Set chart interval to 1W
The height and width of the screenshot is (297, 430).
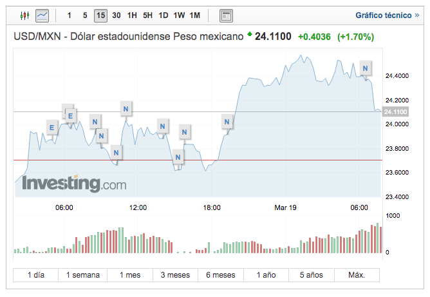coord(179,15)
